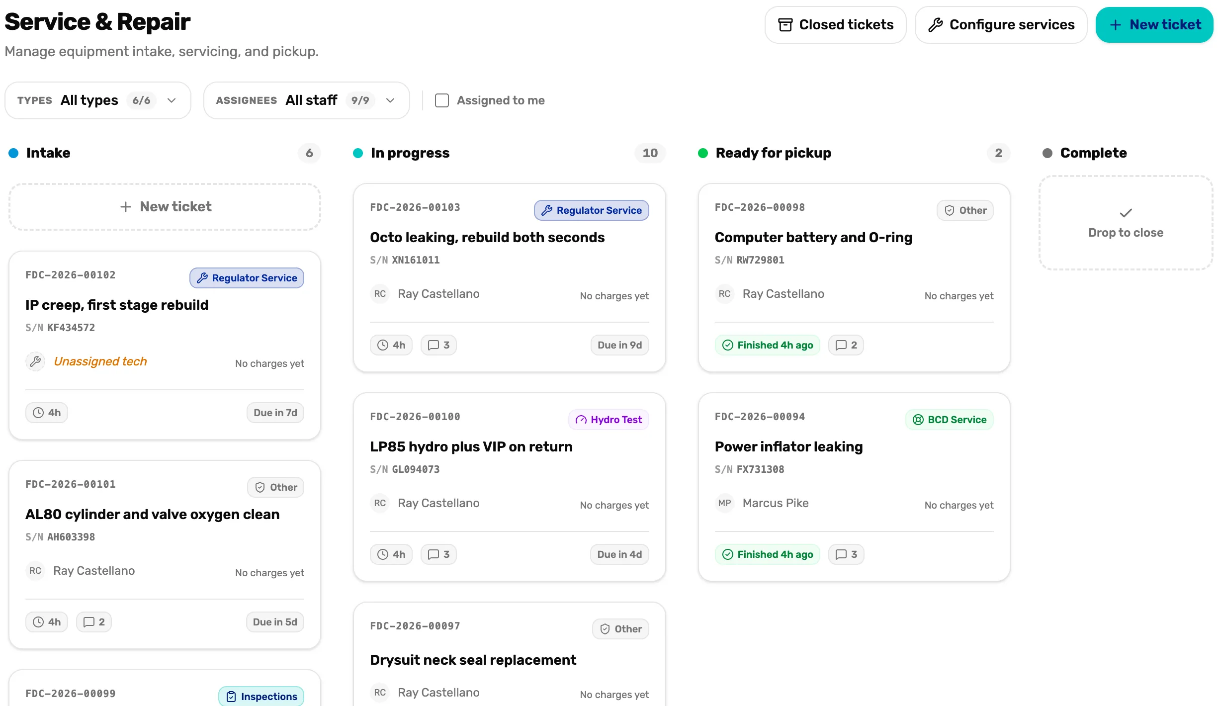Open ticket Octo leaking, rebuild both seconds
The width and height of the screenshot is (1218, 706).
(487, 237)
